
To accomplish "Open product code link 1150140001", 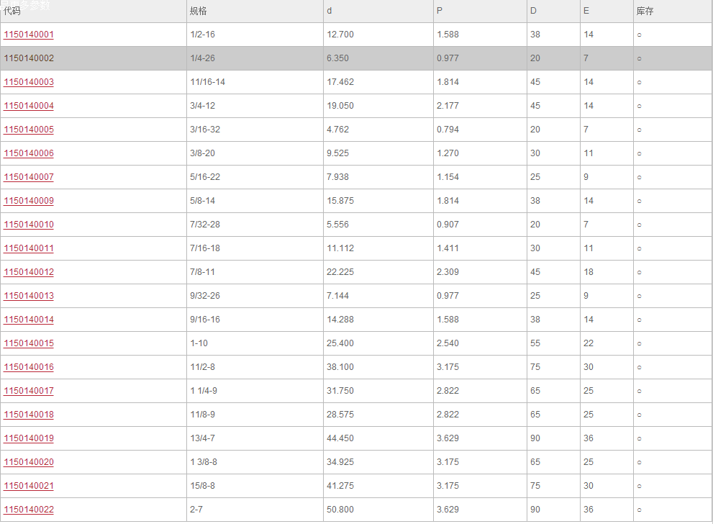I will click(29, 35).
